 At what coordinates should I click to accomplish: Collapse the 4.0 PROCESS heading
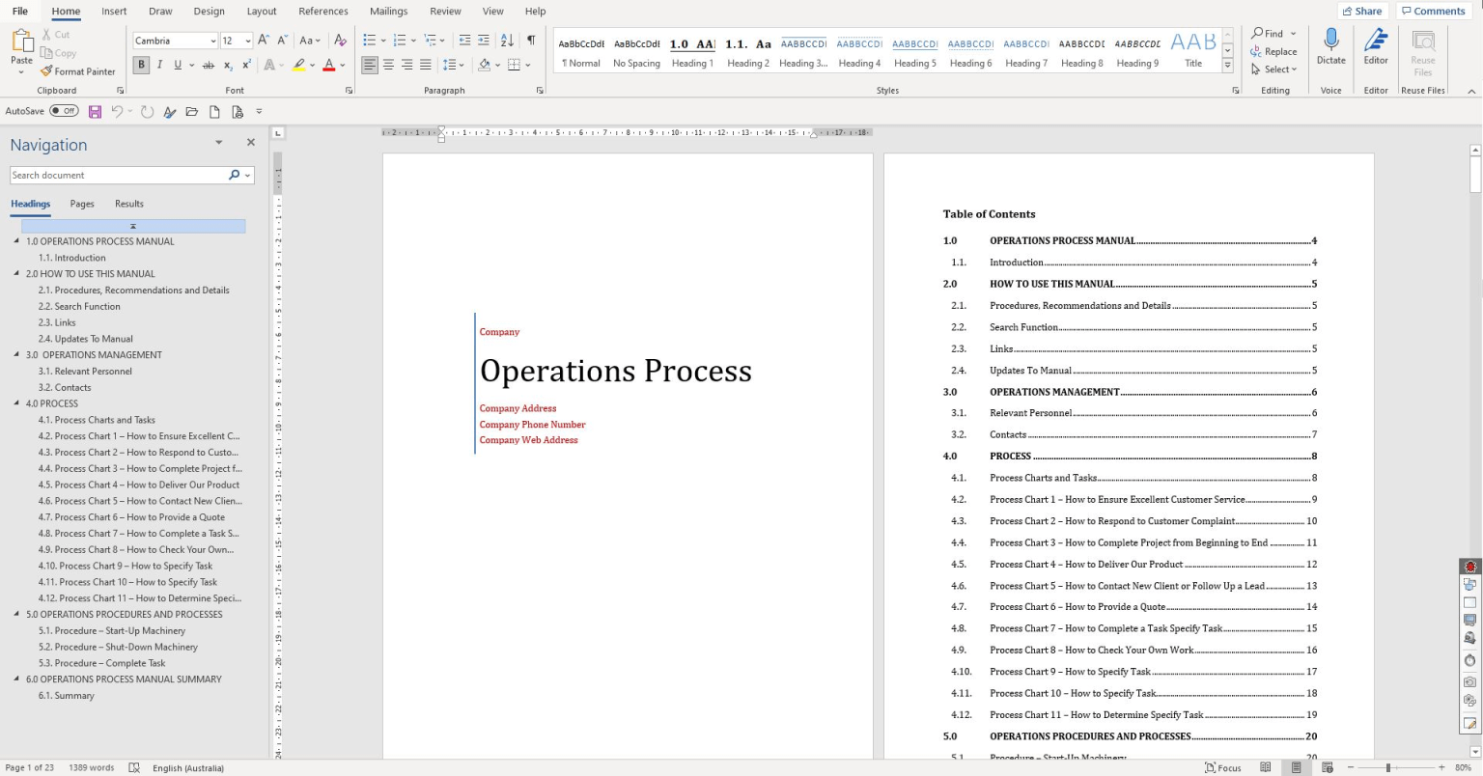tap(16, 403)
